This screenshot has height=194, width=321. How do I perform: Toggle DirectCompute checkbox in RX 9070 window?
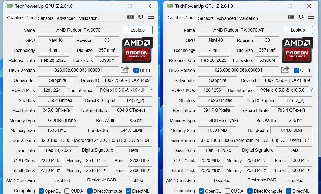[x=90, y=191]
